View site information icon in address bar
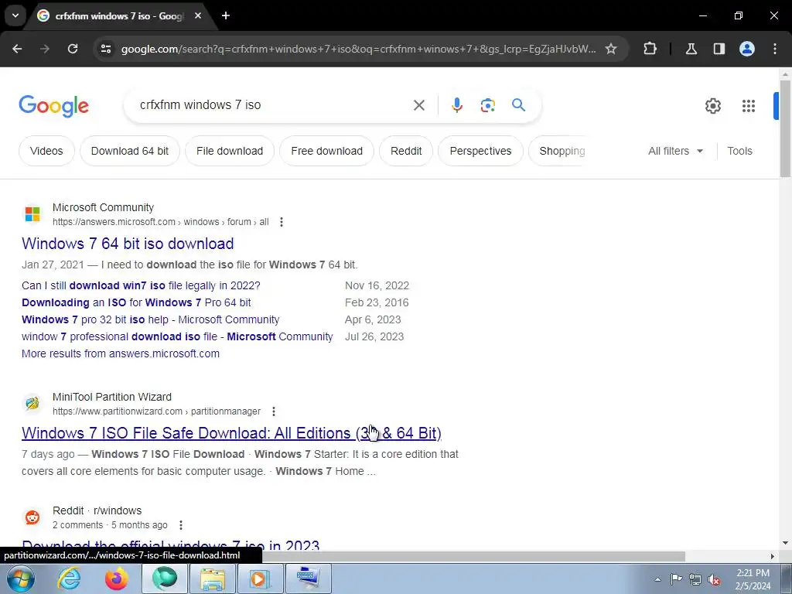The width and height of the screenshot is (792, 594). [106, 49]
